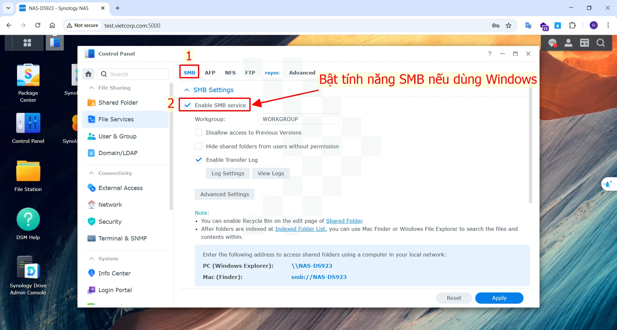The width and height of the screenshot is (617, 330).
Task: Open Terminal & SNMP settings
Action: (x=125, y=238)
